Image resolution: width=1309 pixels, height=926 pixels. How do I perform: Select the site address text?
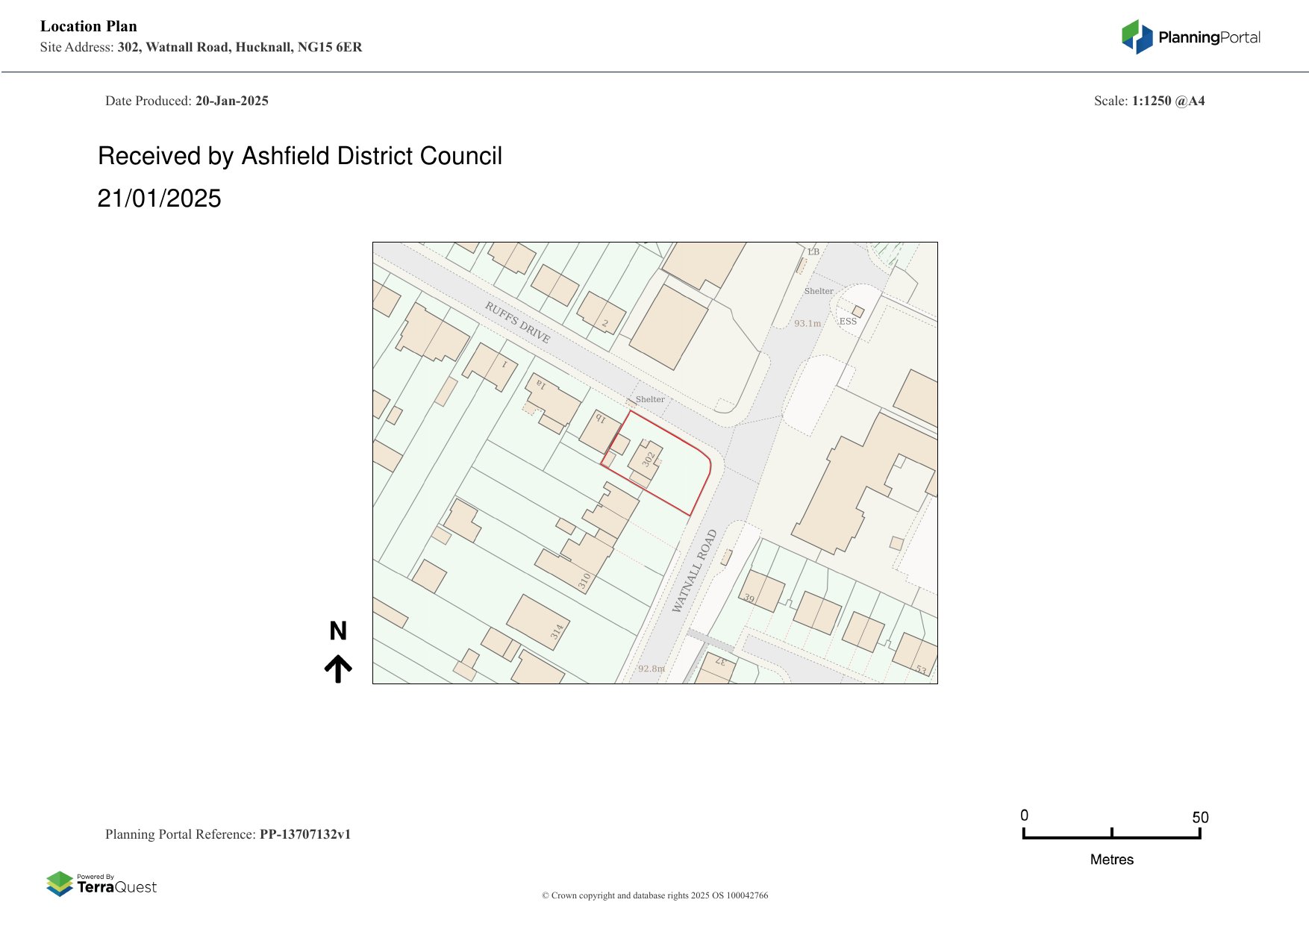(239, 47)
